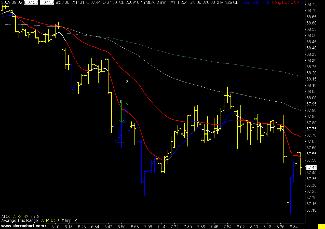The height and width of the screenshot is (229, 325).
Task: Click the 6:26 label on time axis
Action: point(82,226)
